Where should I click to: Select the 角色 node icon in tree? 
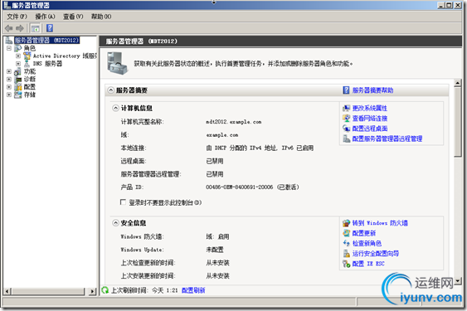[x=18, y=48]
